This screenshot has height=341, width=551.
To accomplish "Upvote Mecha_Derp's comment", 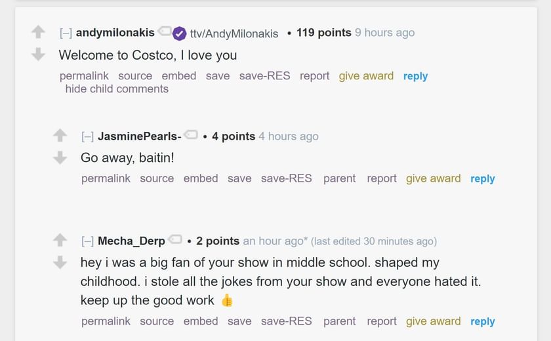I will coord(60,240).
